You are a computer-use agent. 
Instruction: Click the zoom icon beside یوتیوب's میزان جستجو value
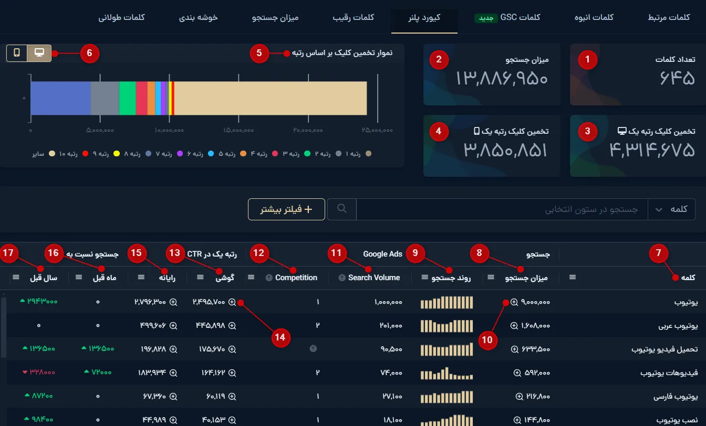coord(514,303)
